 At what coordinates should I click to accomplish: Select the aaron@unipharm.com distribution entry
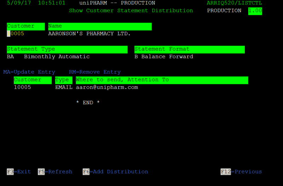click(x=107, y=87)
